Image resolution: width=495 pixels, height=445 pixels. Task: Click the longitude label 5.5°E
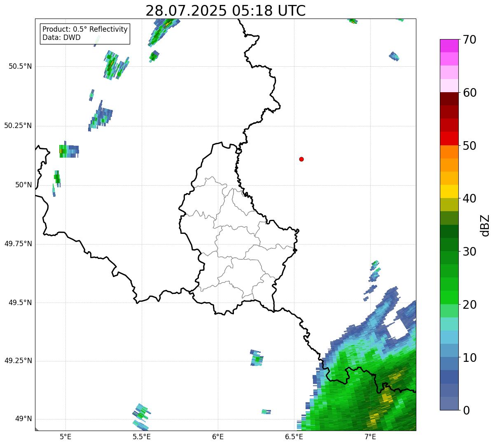tap(141, 436)
